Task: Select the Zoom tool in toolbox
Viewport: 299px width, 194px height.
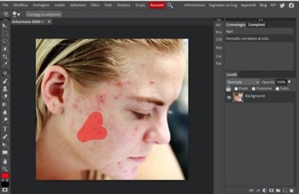Action: coord(5,169)
